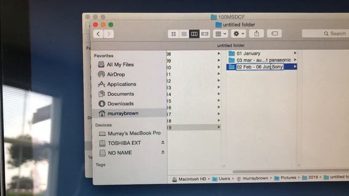Image resolution: width=349 pixels, height=196 pixels.
Task: Switch to column view
Action: [x=194, y=34]
